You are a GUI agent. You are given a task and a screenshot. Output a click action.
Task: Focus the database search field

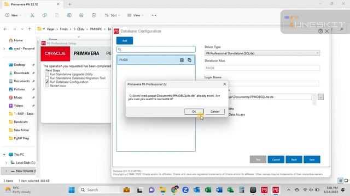click(x=156, y=49)
